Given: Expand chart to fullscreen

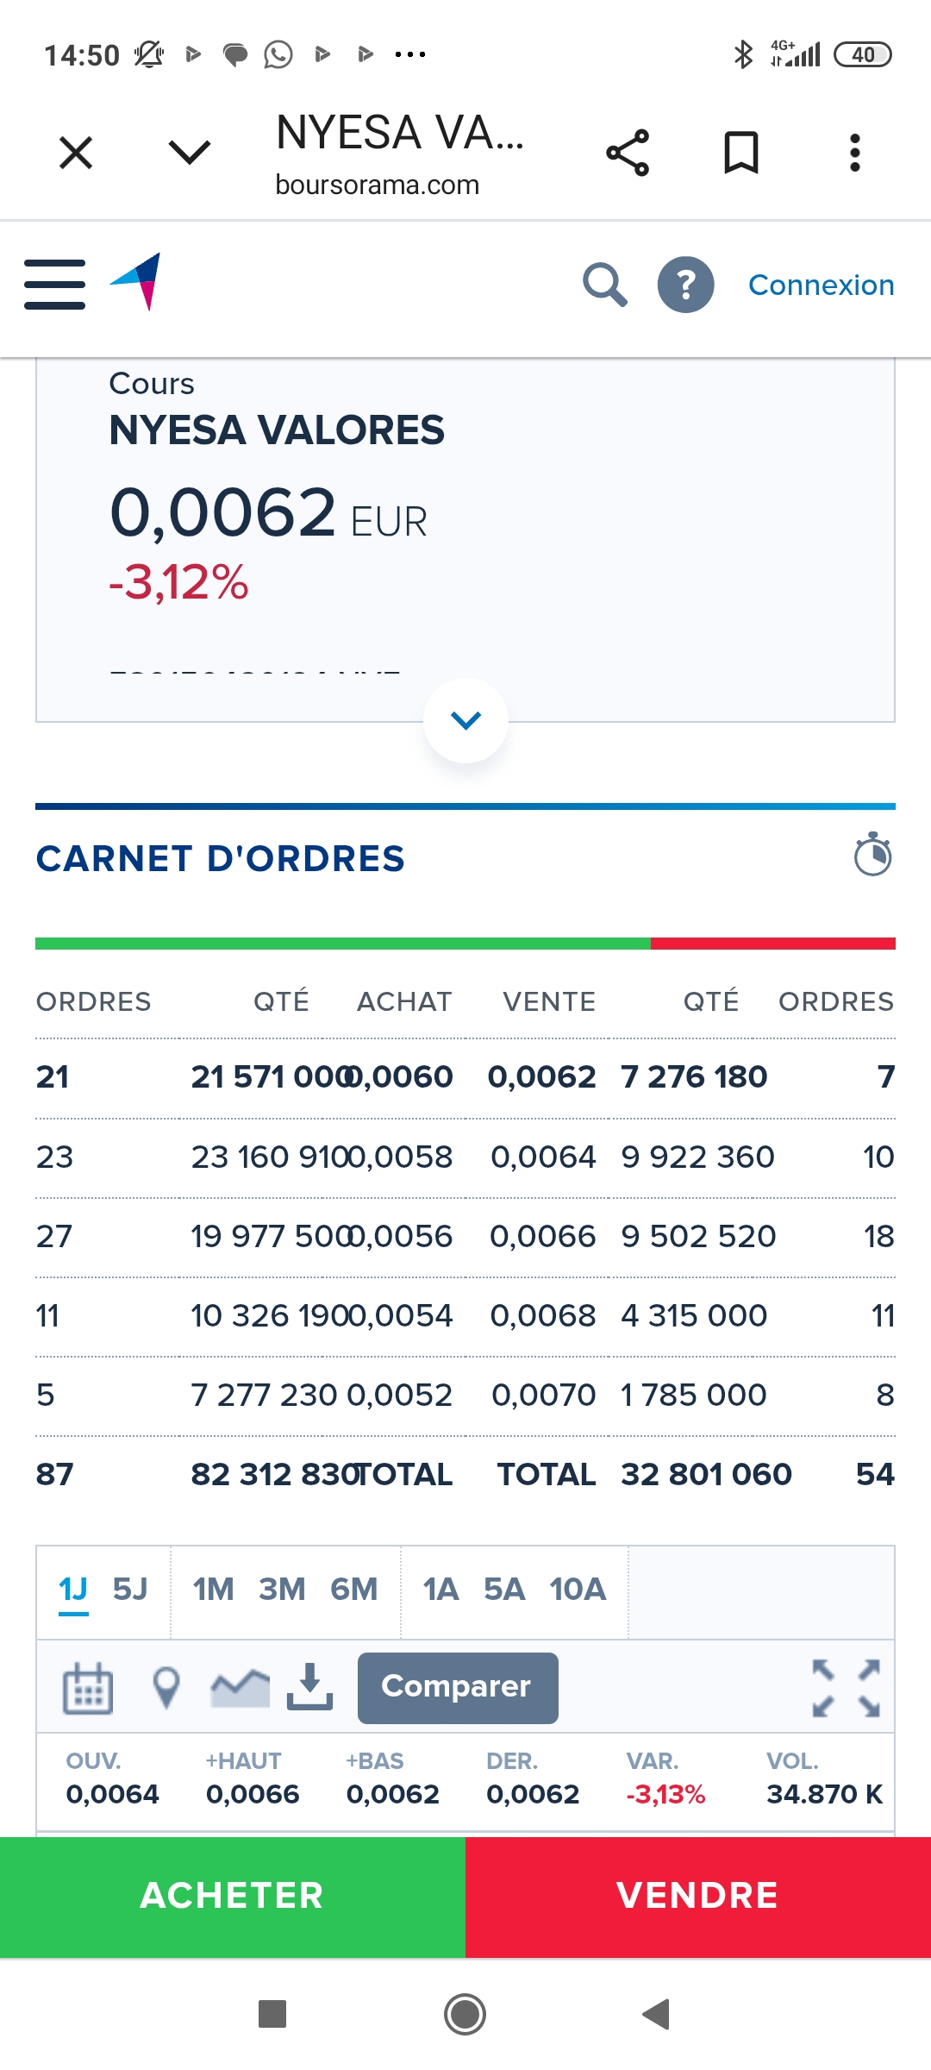Looking at the screenshot, I should (847, 1688).
